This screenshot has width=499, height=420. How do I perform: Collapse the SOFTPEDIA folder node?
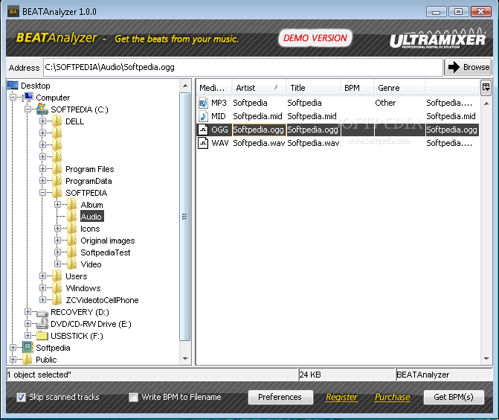(x=42, y=192)
